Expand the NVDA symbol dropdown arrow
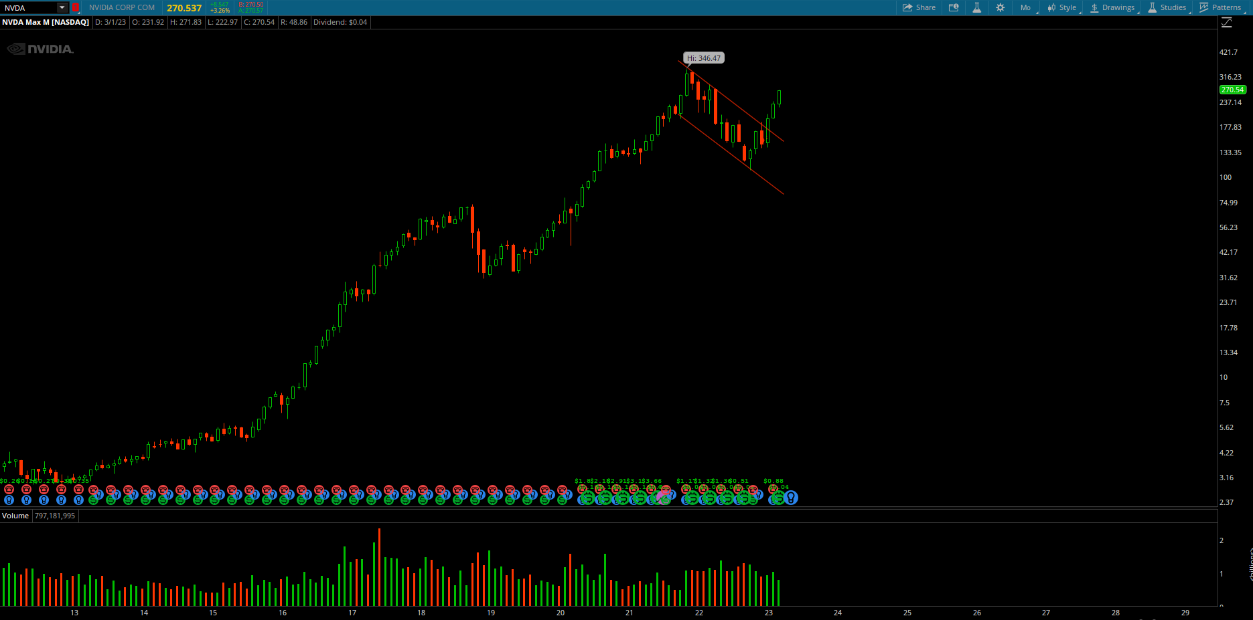The width and height of the screenshot is (1253, 620). pos(62,7)
